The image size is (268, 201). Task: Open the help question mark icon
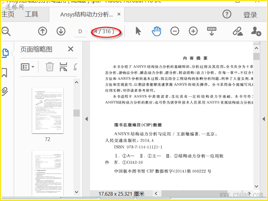pos(227,14)
